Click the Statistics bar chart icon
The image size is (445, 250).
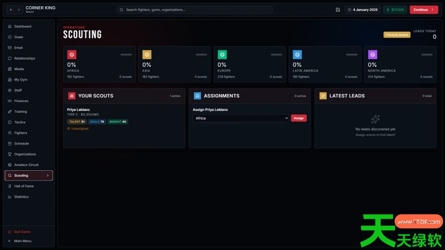click(x=10, y=197)
